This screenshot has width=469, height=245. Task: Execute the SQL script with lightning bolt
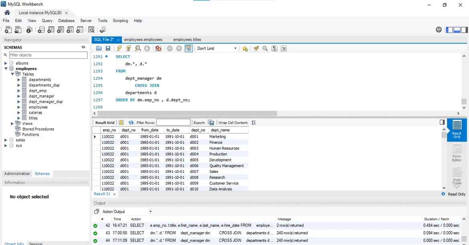(119, 48)
